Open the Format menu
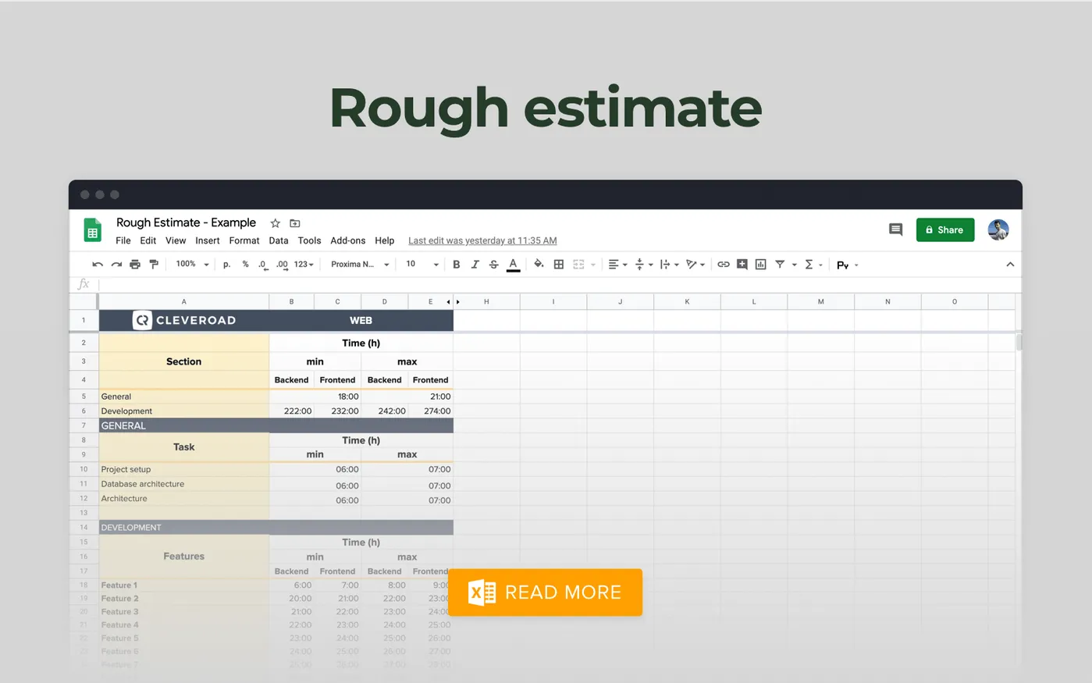The width and height of the screenshot is (1092, 683). coord(244,241)
